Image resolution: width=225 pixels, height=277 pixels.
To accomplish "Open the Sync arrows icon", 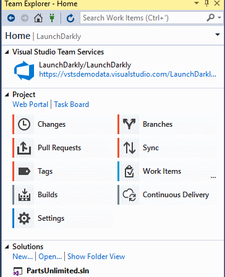I will click(129, 148).
